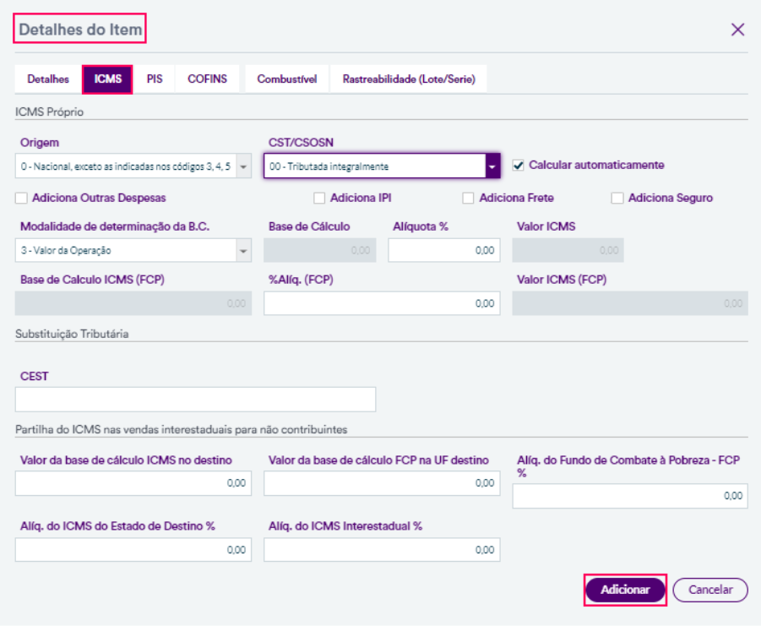The width and height of the screenshot is (761, 626).
Task: Enable the Adiciona Seguro checkbox
Action: pos(617,199)
